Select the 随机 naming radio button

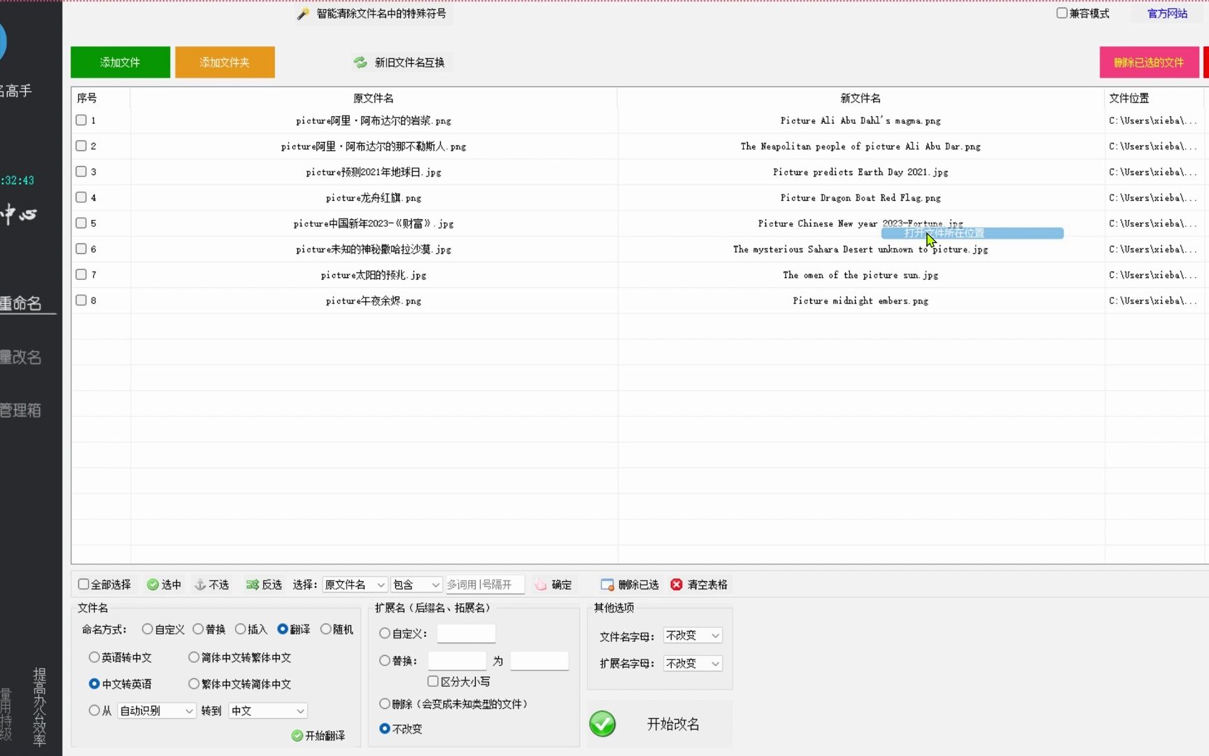325,629
